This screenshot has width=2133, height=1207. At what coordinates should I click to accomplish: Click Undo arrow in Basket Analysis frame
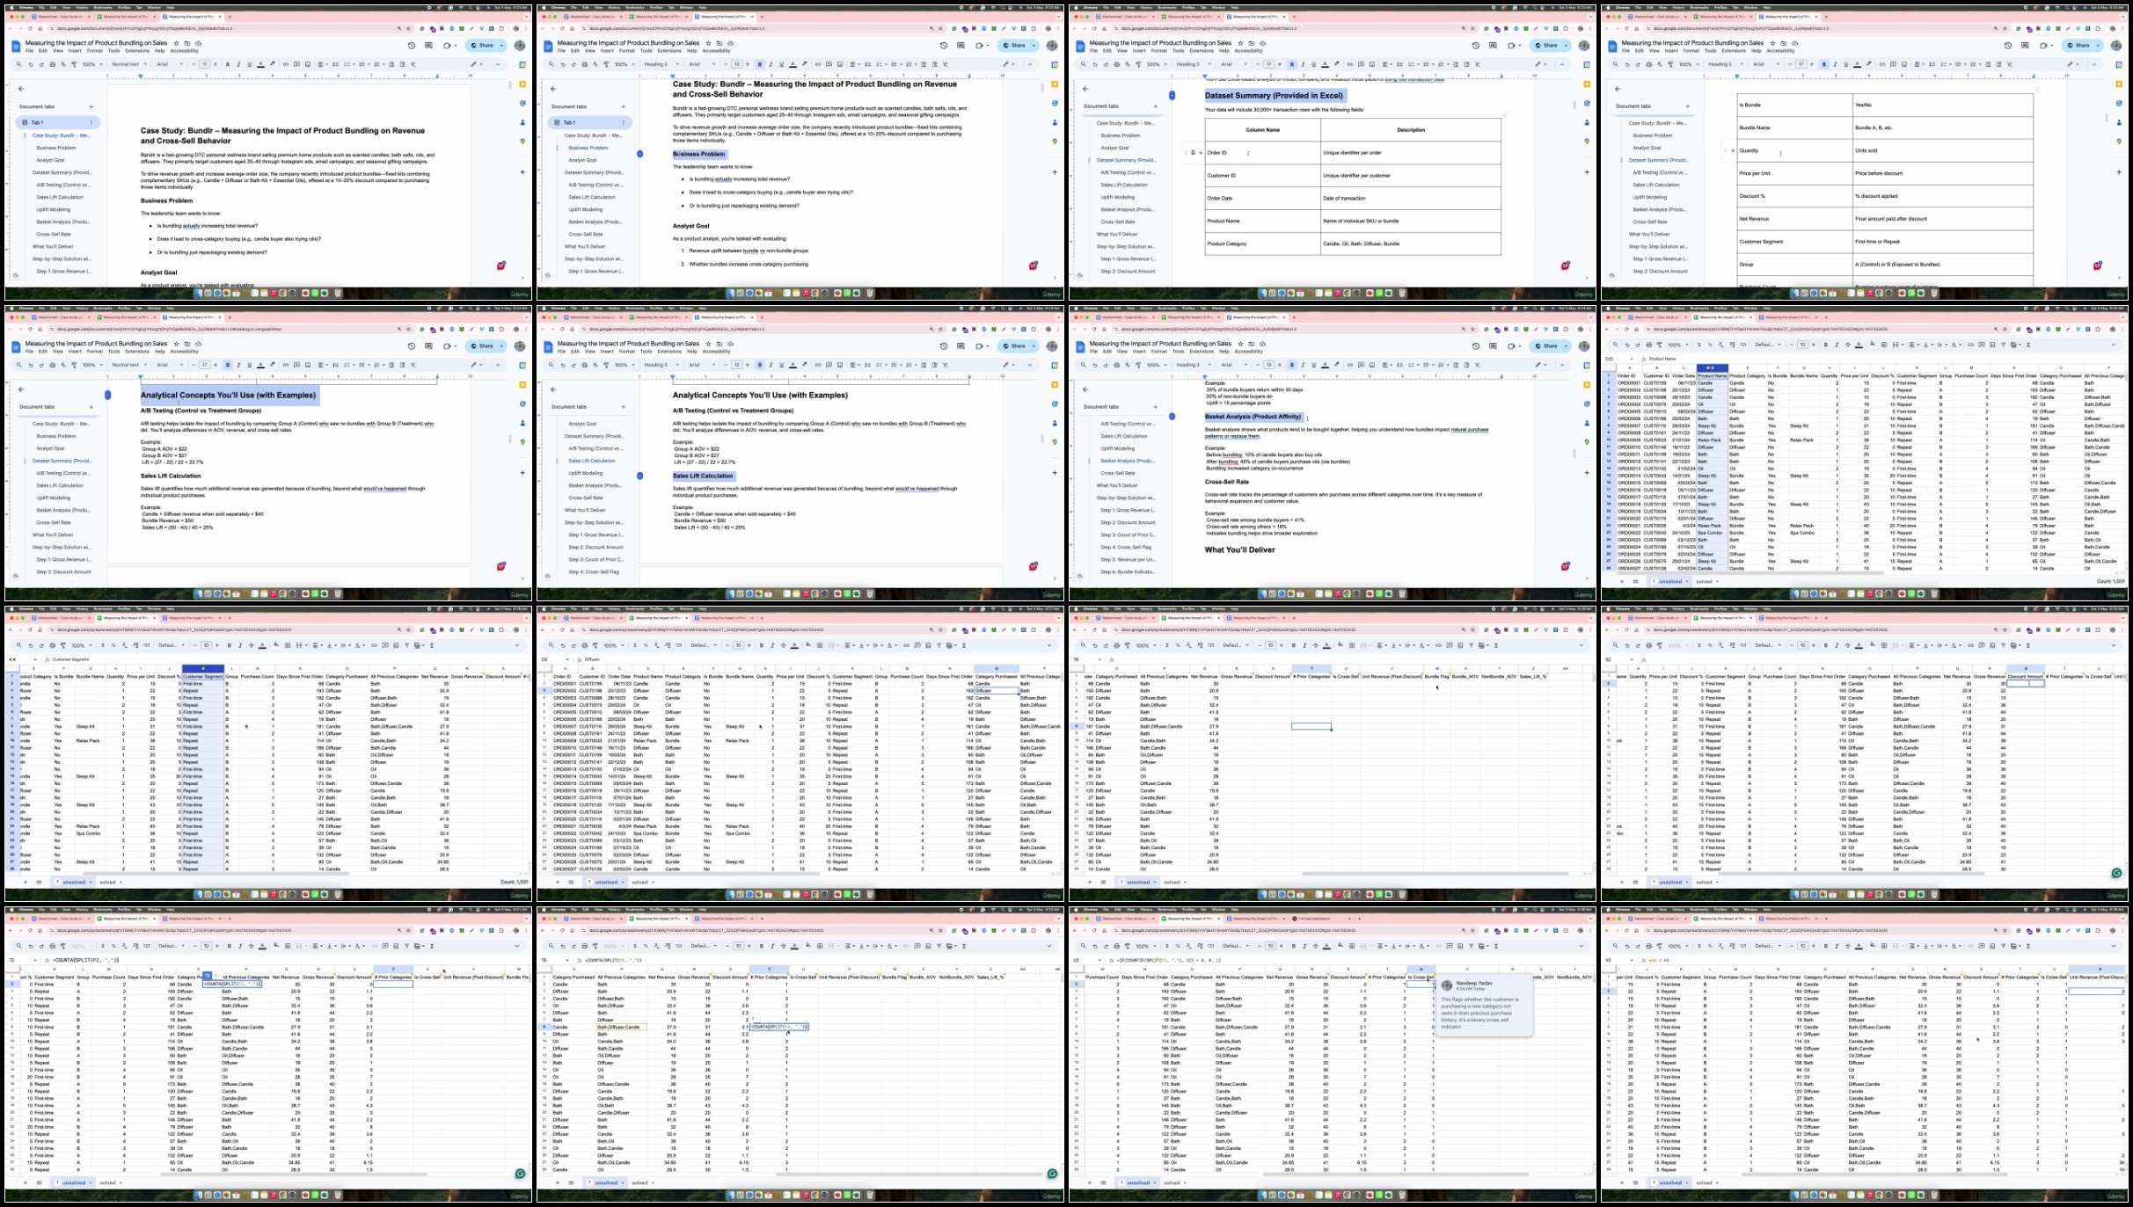tap(1095, 365)
